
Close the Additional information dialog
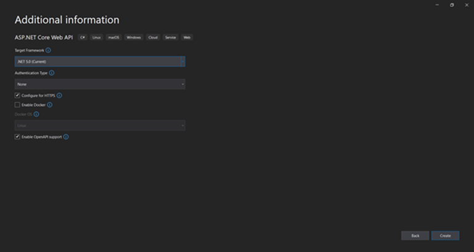(x=467, y=5)
